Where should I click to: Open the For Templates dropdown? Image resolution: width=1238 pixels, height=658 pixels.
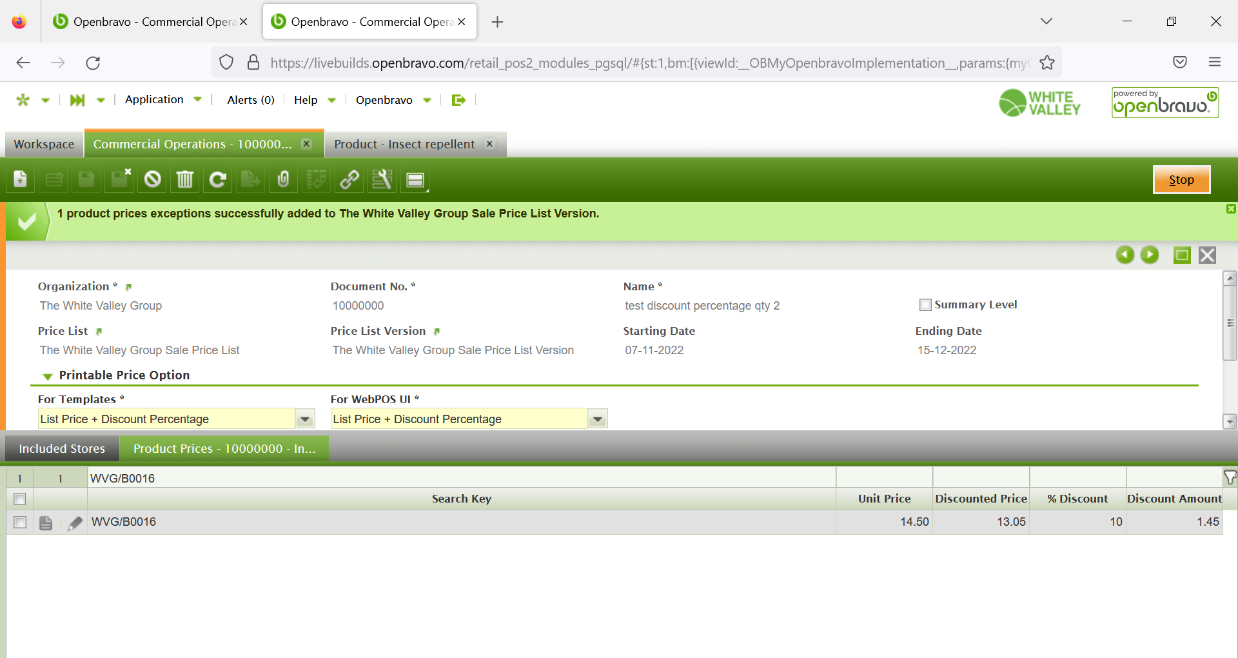[305, 419]
